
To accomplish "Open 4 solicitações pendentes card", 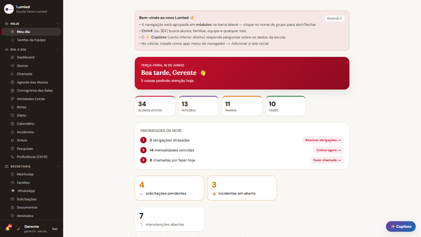I will click(x=169, y=188).
